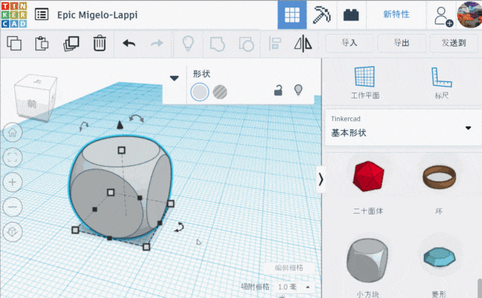Fit all shapes in view
The height and width of the screenshot is (298, 482).
pyautogui.click(x=13, y=157)
